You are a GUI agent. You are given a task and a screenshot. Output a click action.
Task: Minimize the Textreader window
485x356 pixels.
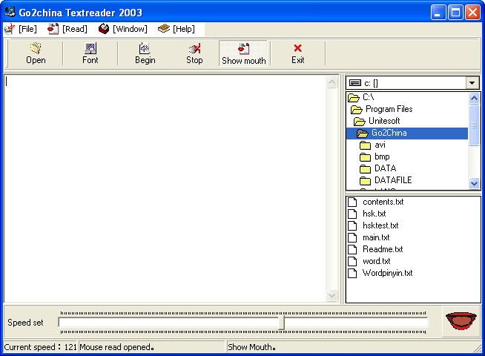pyautogui.click(x=438, y=13)
